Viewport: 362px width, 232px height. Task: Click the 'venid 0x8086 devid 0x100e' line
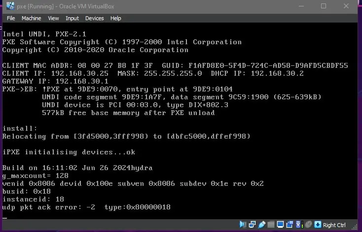[133, 184]
